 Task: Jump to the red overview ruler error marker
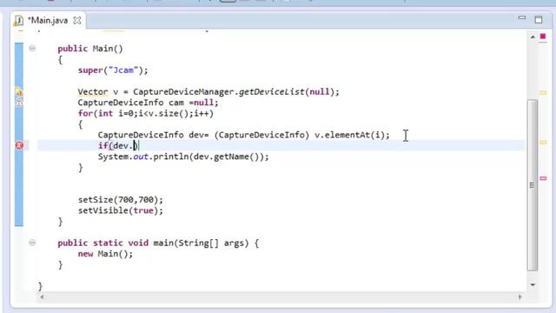pyautogui.click(x=543, y=178)
